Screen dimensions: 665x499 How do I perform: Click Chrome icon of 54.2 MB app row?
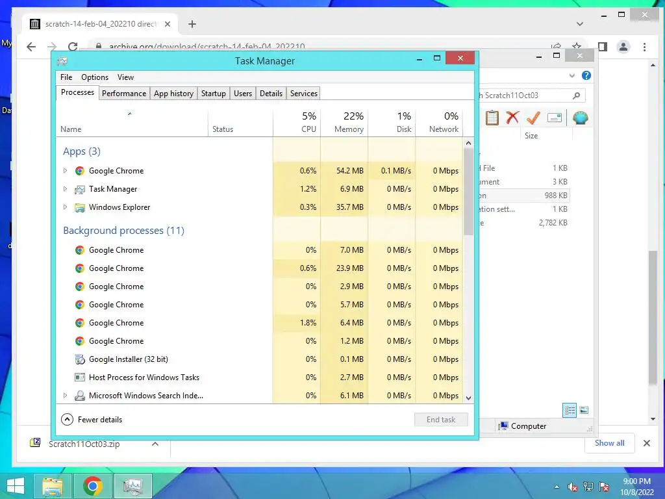pyautogui.click(x=80, y=171)
